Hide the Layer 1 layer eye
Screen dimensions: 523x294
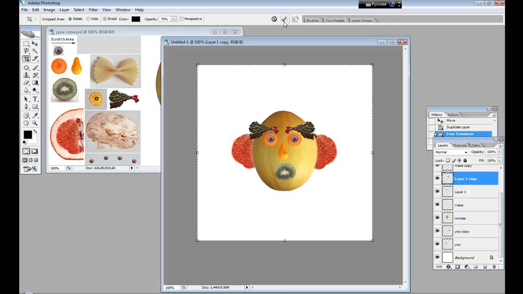point(437,192)
